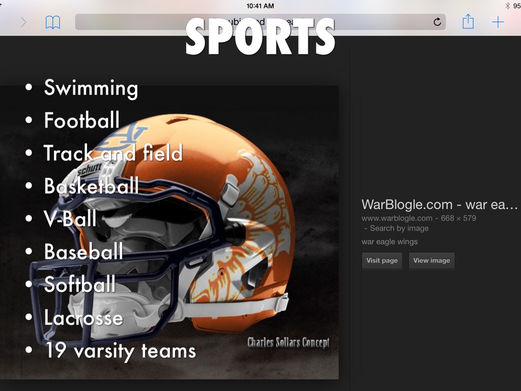Reload the page with the refresh icon
The width and height of the screenshot is (521, 391).
pos(437,22)
